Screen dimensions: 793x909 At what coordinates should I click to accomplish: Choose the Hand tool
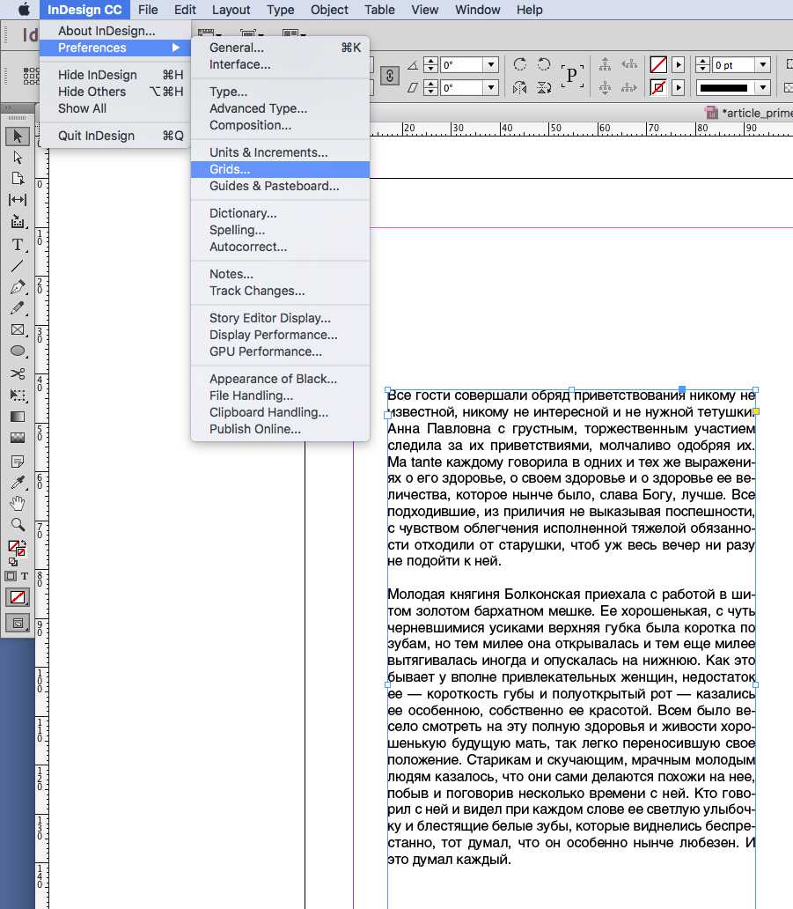18,504
